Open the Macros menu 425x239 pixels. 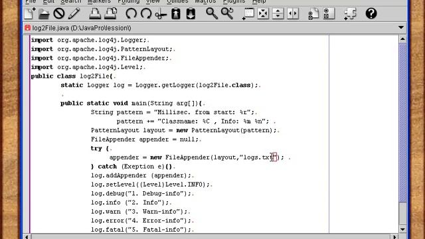tap(205, 1)
